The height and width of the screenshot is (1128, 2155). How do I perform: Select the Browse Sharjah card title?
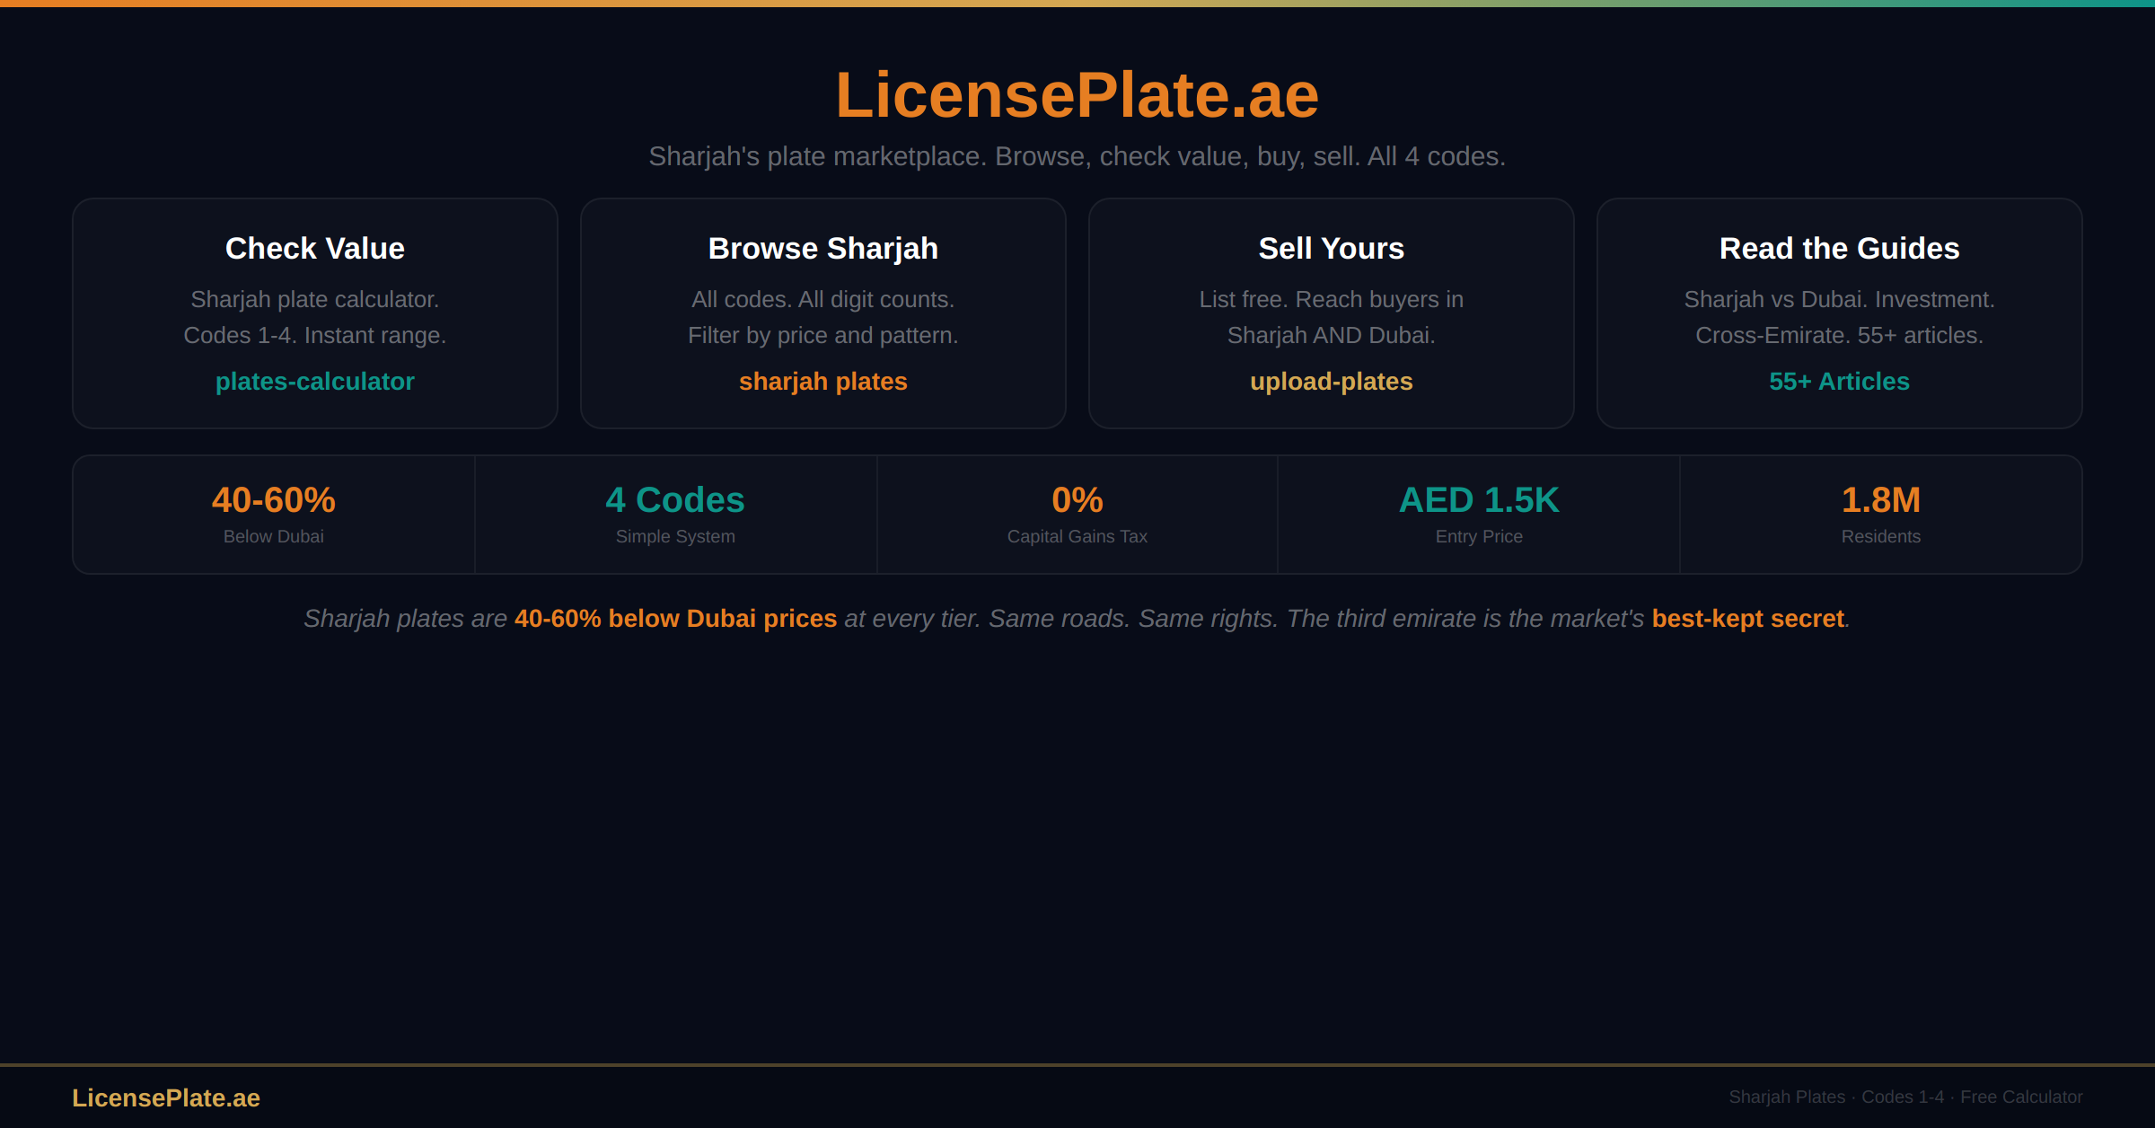click(x=822, y=249)
